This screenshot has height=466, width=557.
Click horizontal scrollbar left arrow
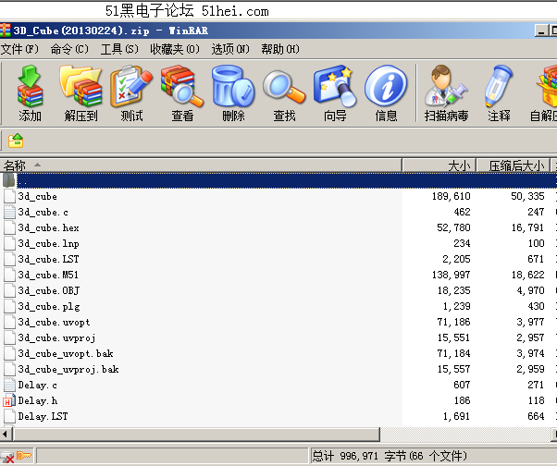point(6,434)
